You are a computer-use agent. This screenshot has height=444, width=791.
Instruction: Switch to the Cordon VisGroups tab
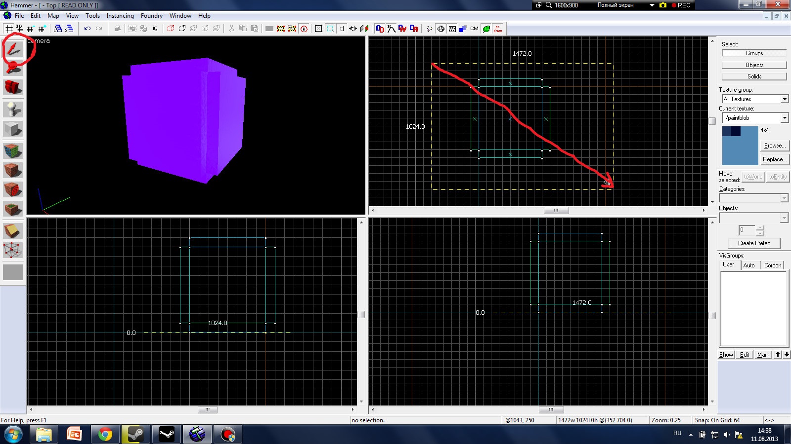tap(773, 265)
